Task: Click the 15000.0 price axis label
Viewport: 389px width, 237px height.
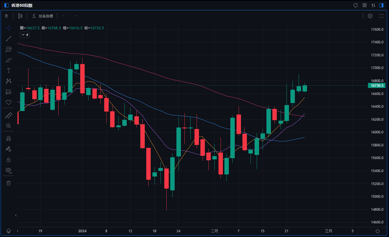Action: click(x=377, y=197)
